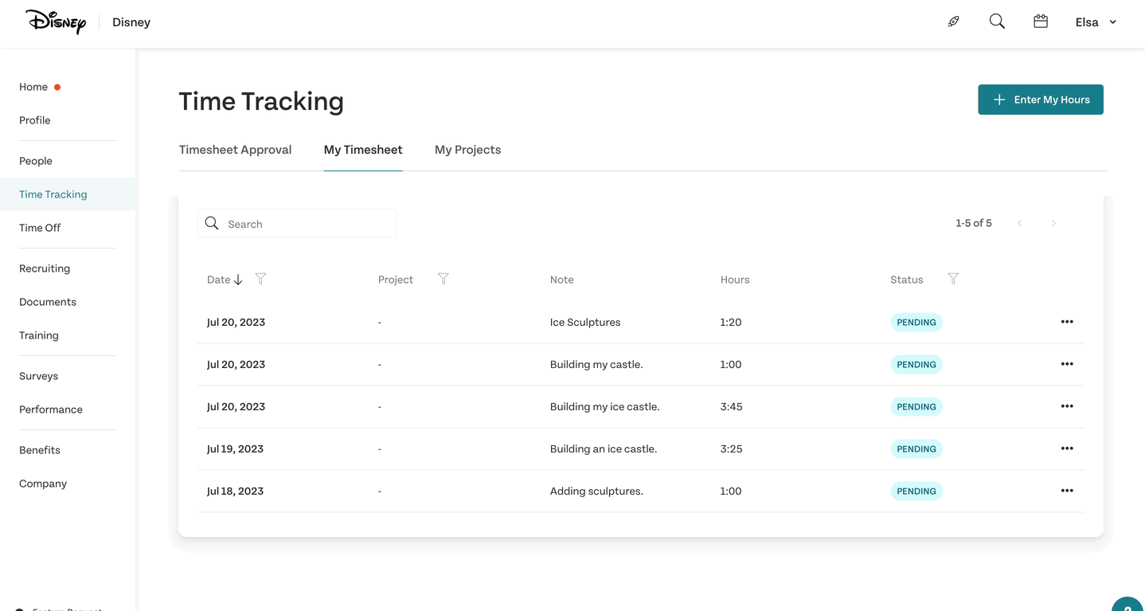This screenshot has height=611, width=1145.
Task: Select the quill pen icon near the search
Action: (x=953, y=22)
